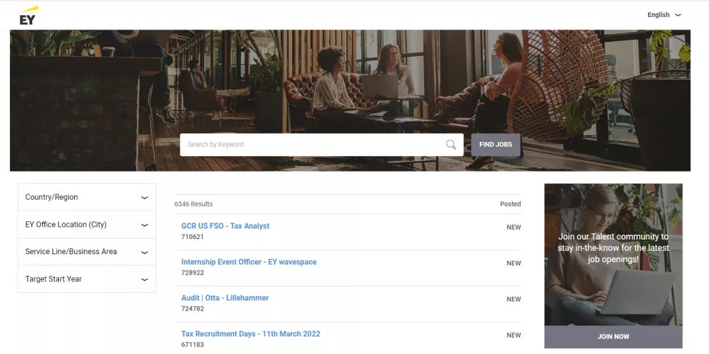Open Audit | Otta - Lillehammer job

point(225,298)
